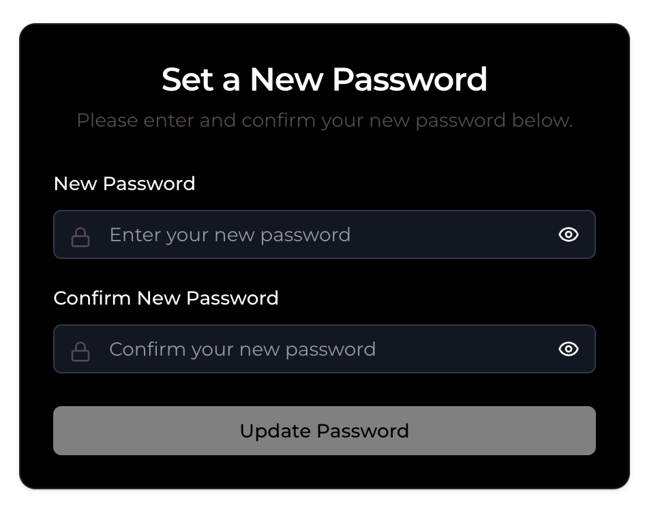Click the New Password label

click(124, 183)
